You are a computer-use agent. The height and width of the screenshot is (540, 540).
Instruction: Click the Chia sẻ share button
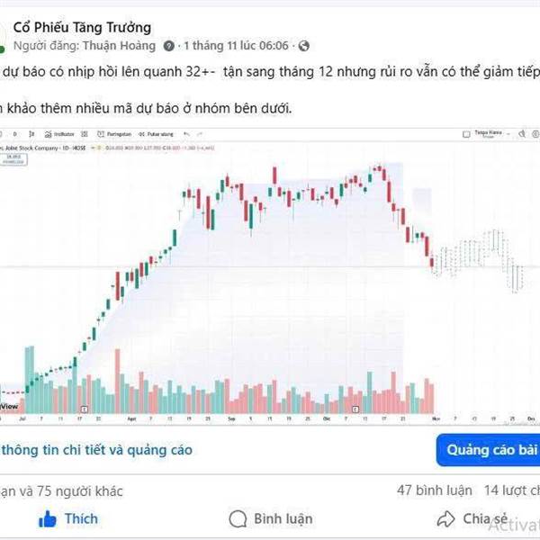click(x=472, y=519)
